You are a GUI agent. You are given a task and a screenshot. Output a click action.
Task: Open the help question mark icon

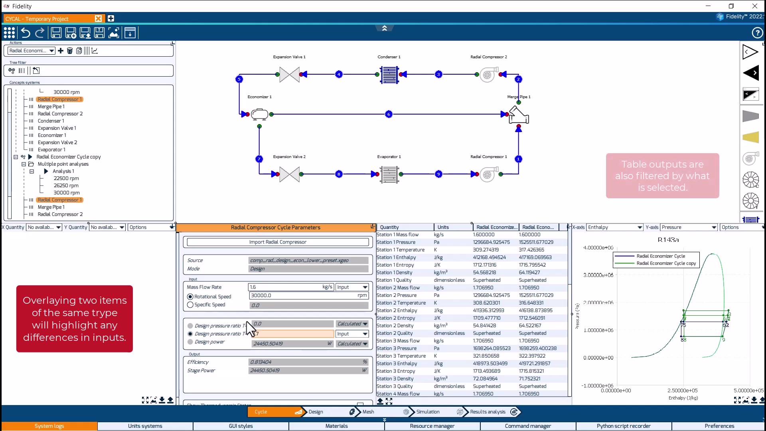click(757, 33)
